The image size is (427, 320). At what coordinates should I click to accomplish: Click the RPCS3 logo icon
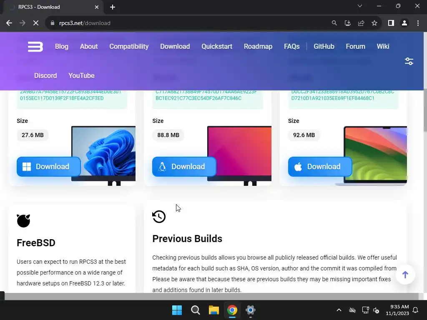coord(35,47)
